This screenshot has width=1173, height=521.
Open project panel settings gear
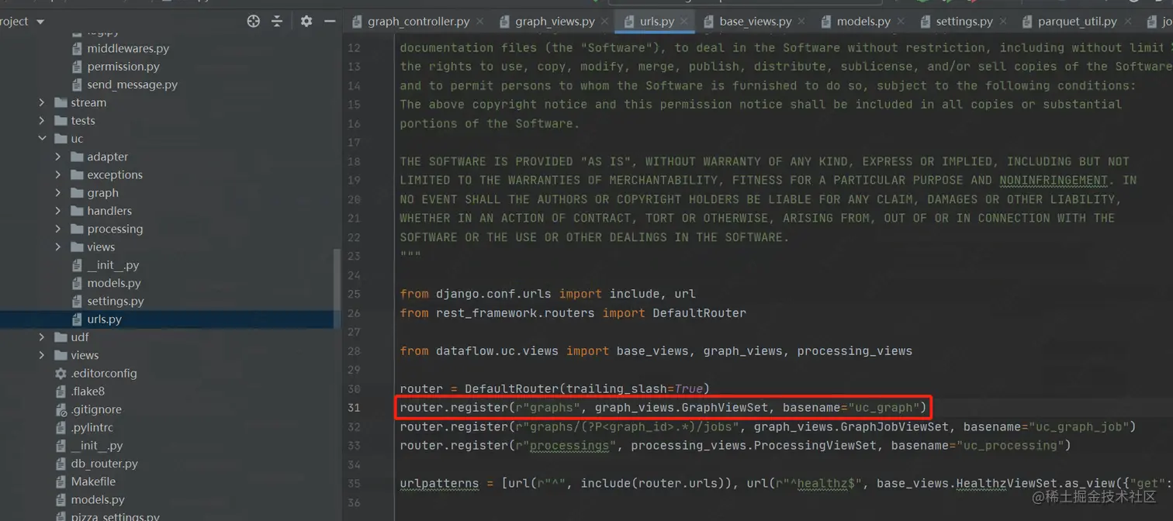[306, 21]
